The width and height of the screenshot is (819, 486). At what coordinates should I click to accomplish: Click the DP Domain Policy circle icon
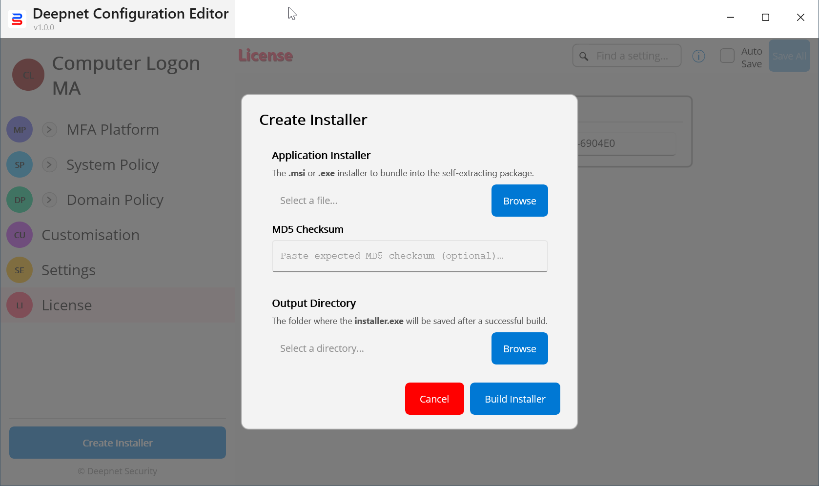pos(20,200)
